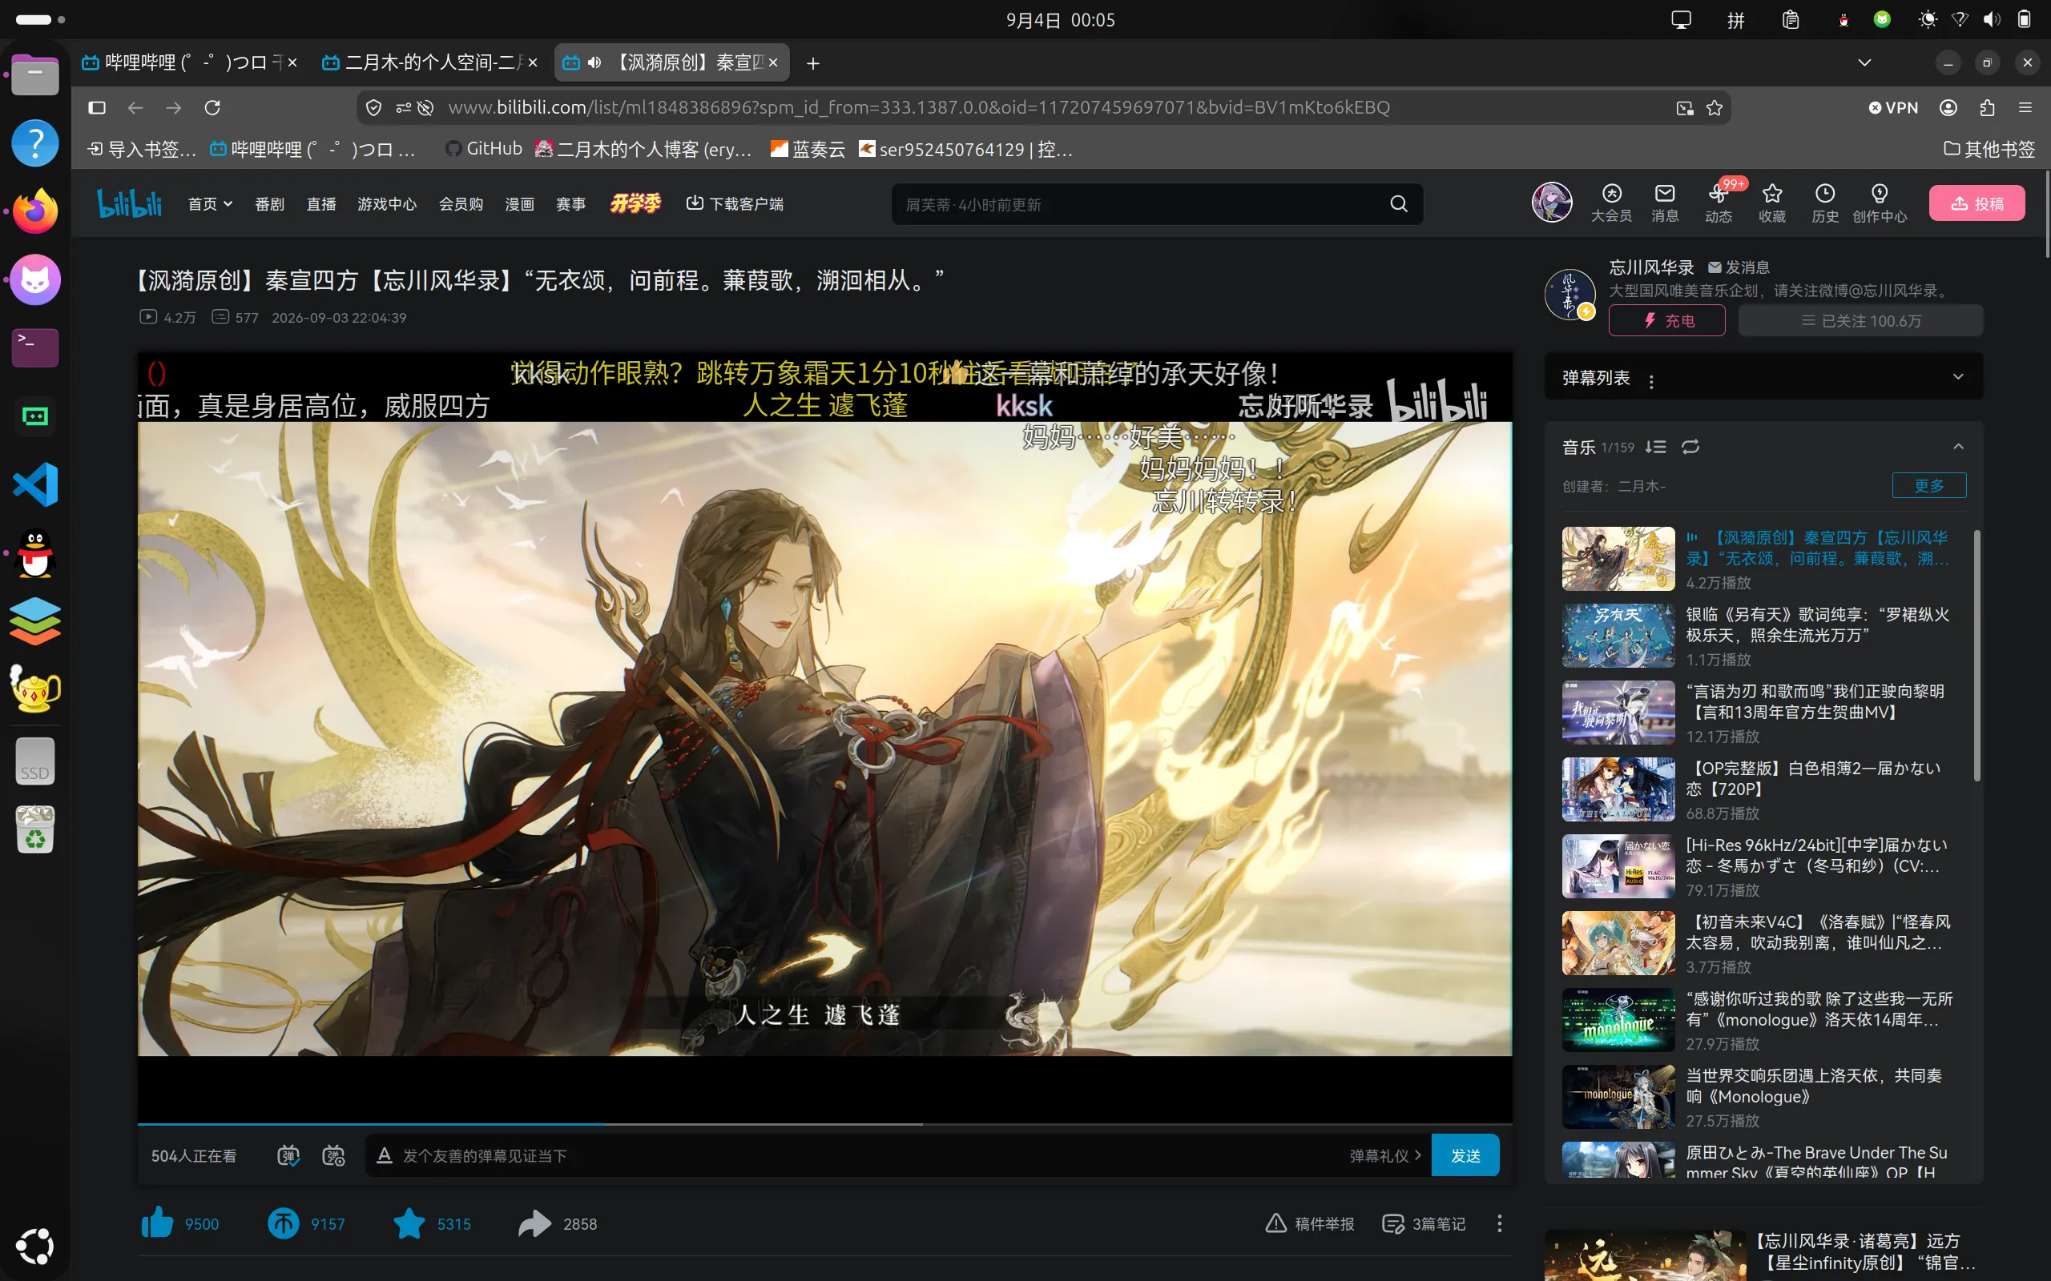This screenshot has height=1281, width=2051.
Task: Toggle the danmaku display switch
Action: pyautogui.click(x=288, y=1155)
